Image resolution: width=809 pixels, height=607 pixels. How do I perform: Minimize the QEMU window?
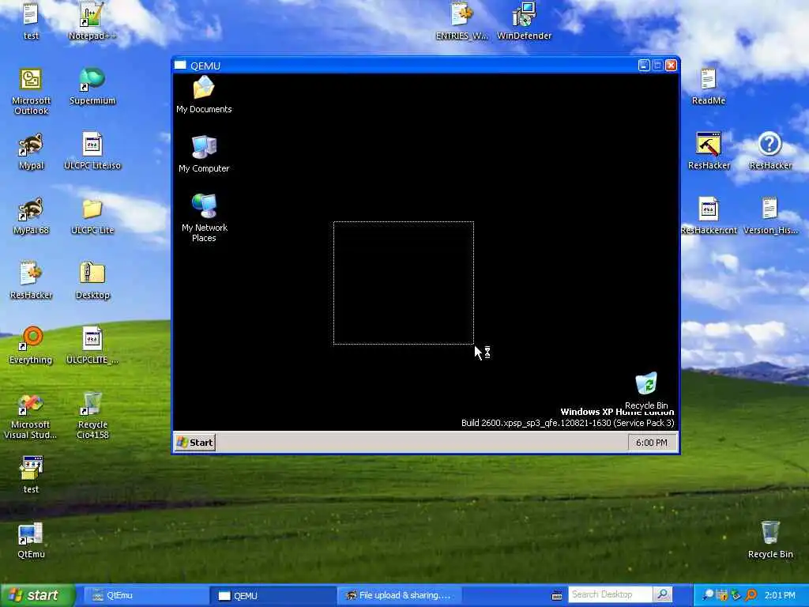coord(643,66)
